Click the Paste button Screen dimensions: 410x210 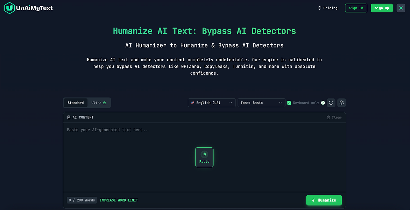click(x=204, y=157)
